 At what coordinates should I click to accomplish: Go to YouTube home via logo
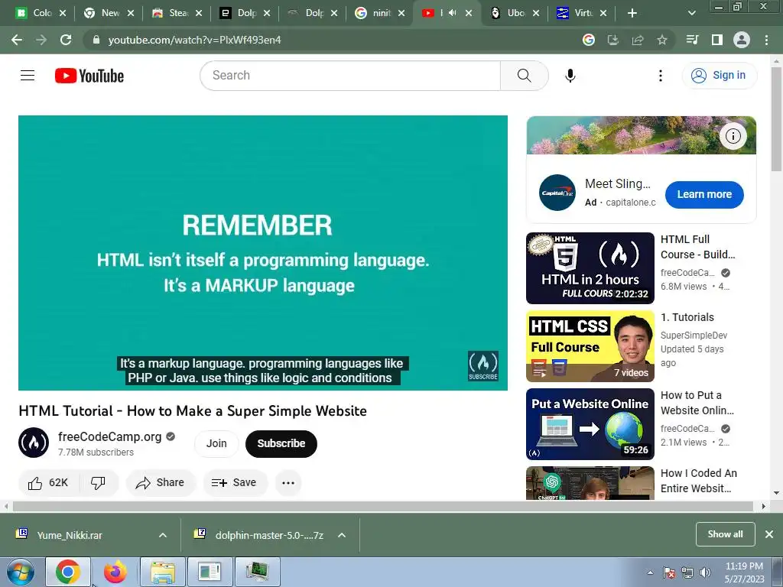click(89, 76)
